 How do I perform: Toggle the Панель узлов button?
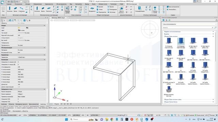coord(67,9)
